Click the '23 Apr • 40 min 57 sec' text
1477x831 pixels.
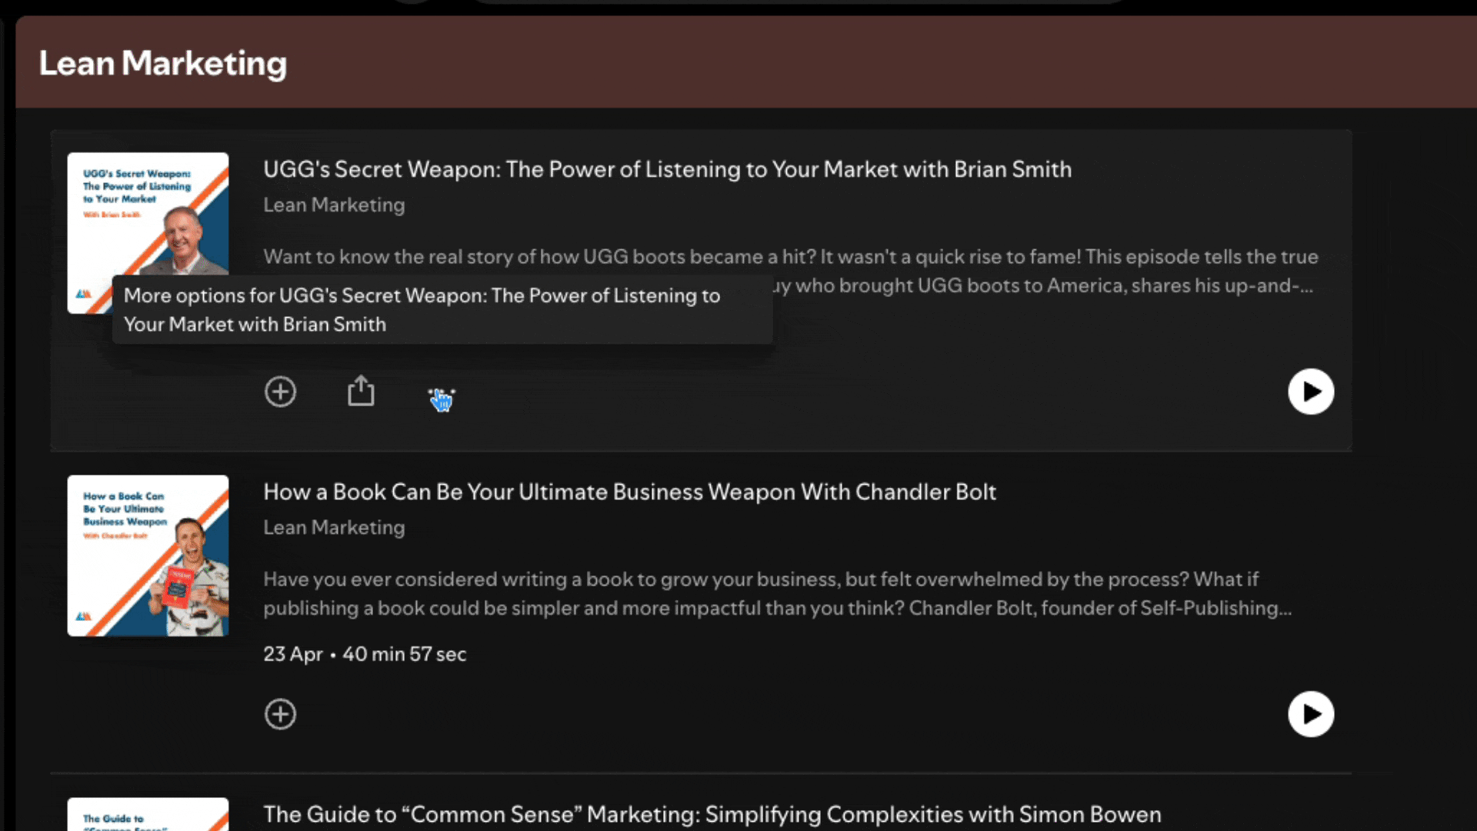pos(365,654)
